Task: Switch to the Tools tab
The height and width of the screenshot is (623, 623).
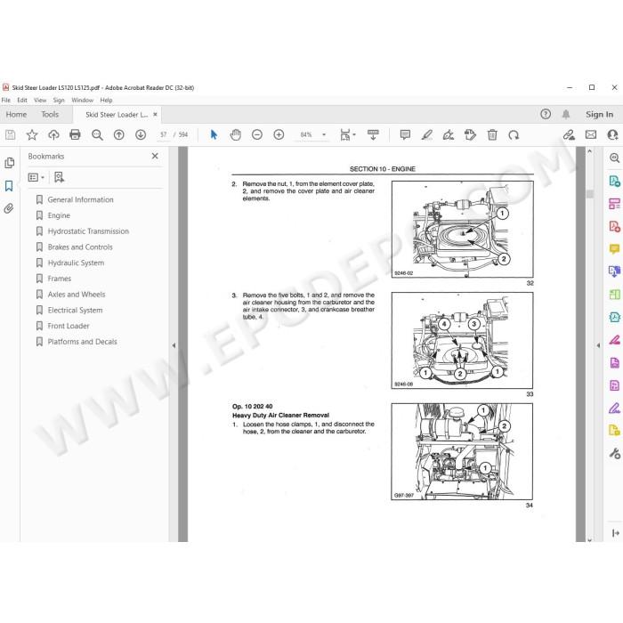Action: coord(50,115)
